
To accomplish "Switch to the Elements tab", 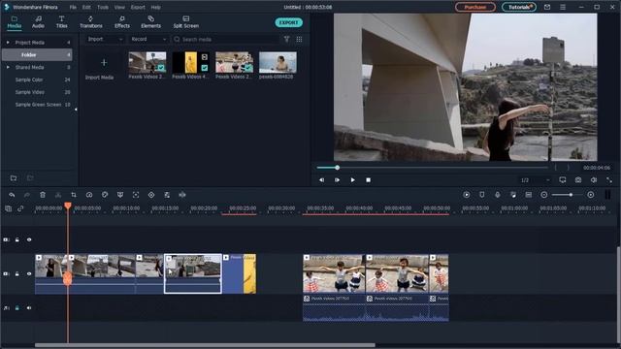I will [151, 22].
